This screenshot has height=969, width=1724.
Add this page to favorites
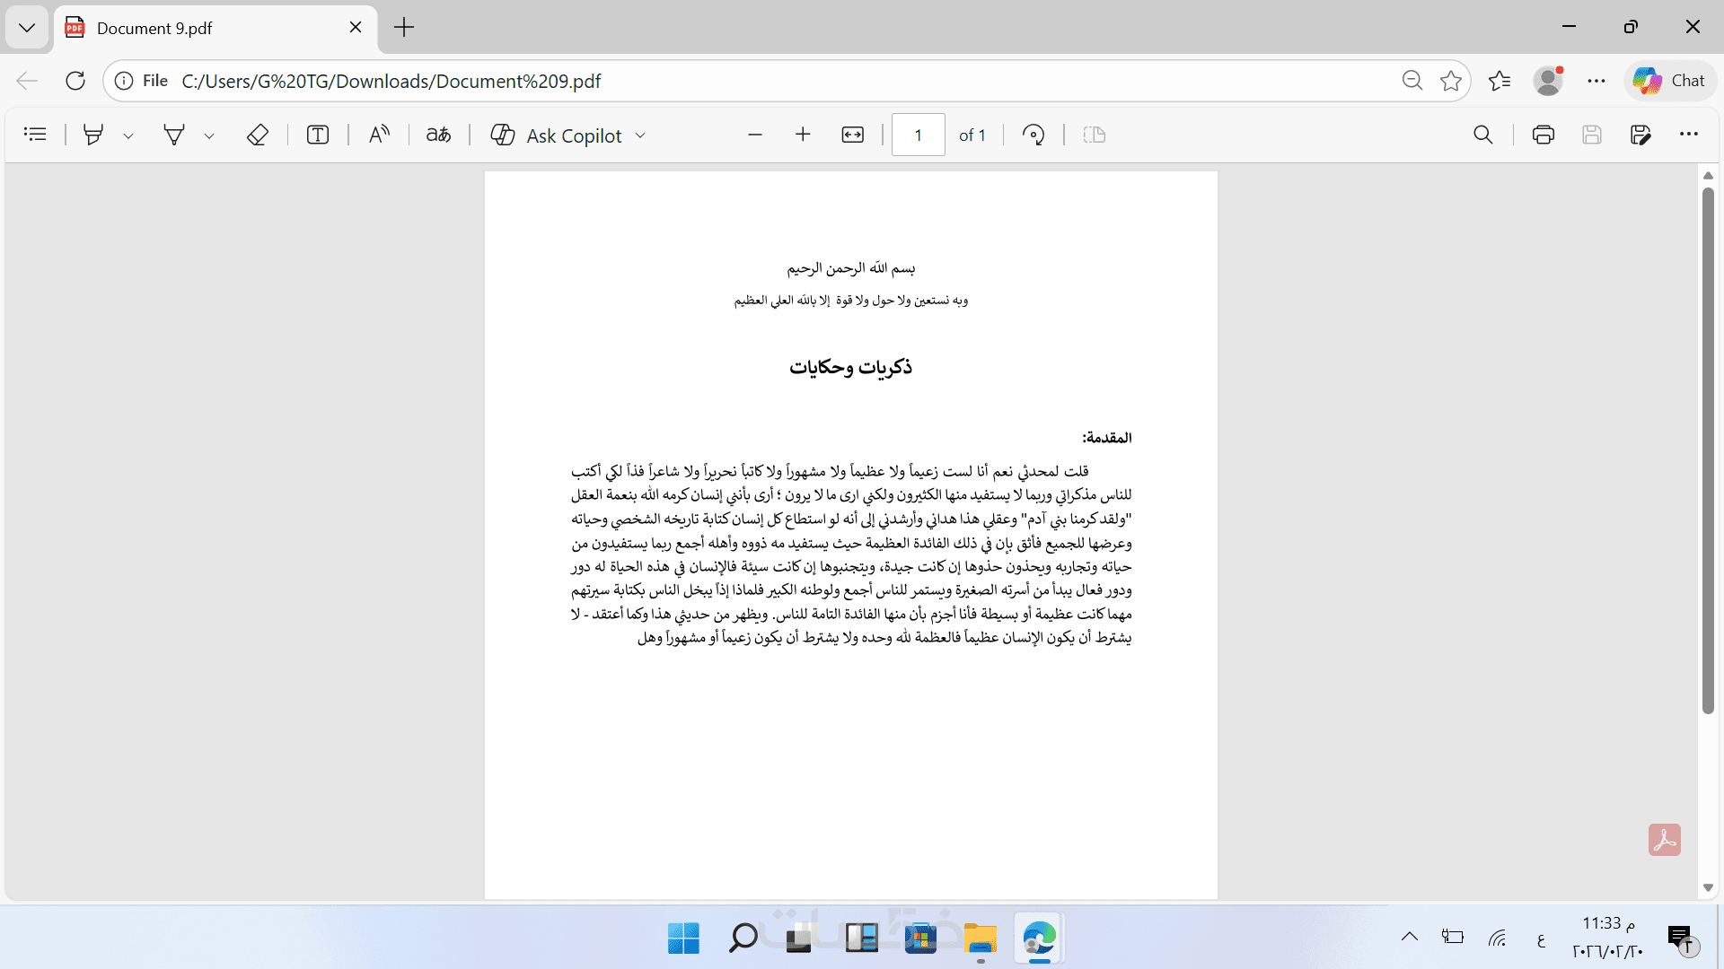(x=1451, y=81)
